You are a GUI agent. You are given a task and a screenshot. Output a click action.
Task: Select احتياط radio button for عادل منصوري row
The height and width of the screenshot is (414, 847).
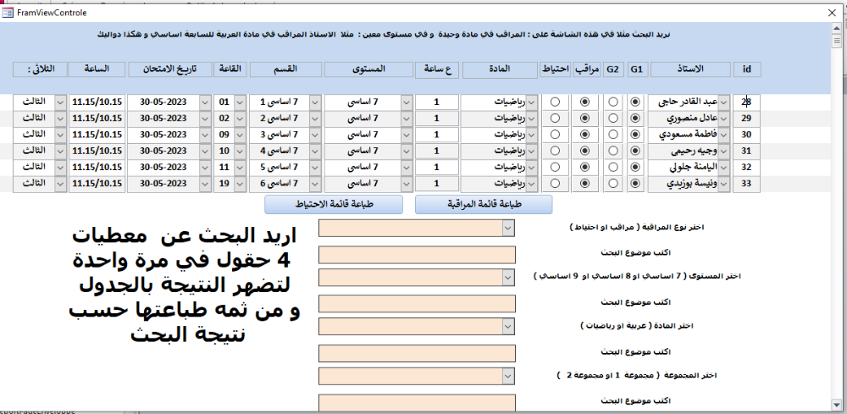click(556, 119)
